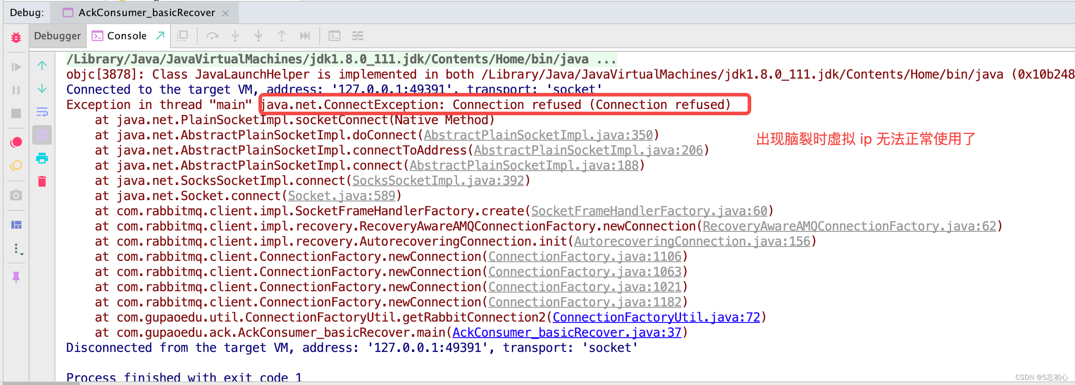
Task: Select the Console tab
Action: coord(127,36)
